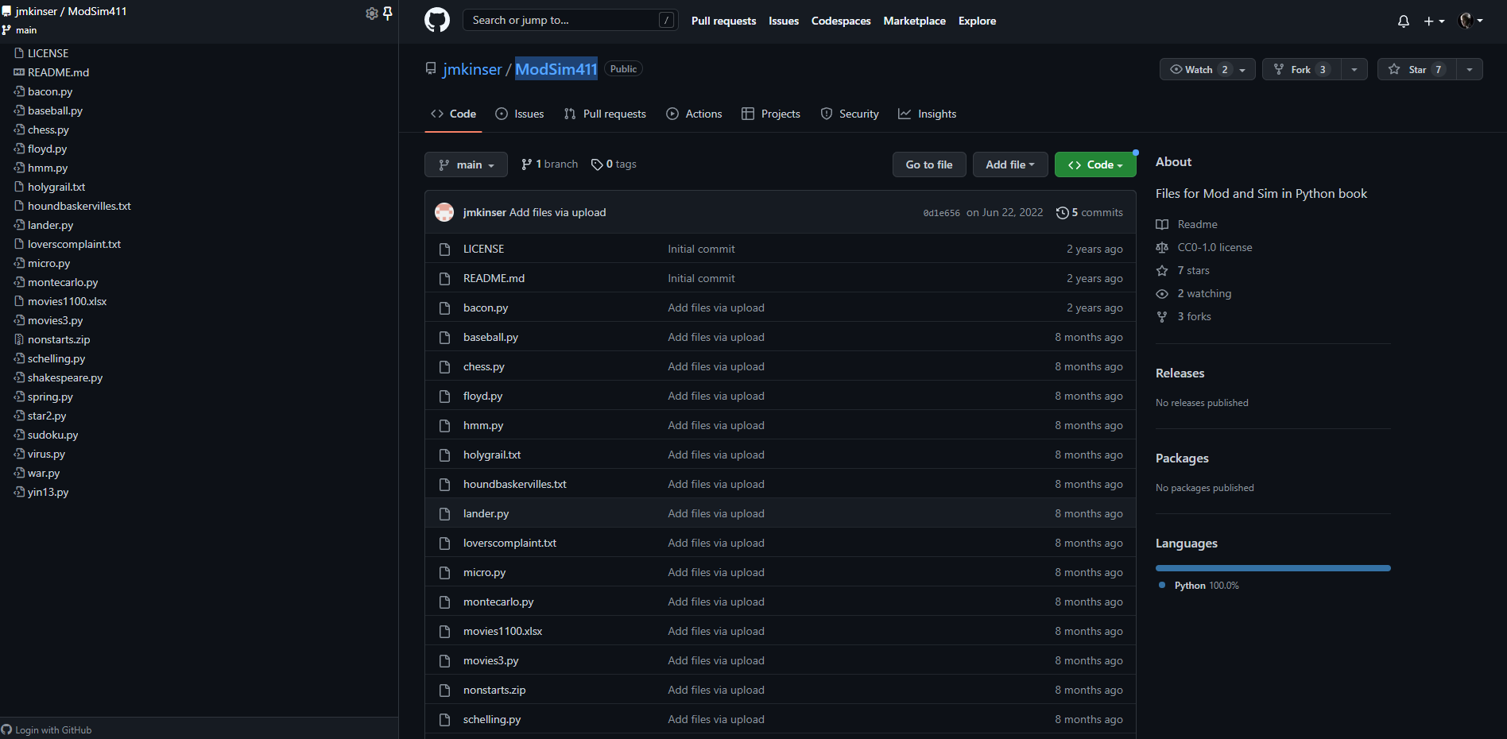Image resolution: width=1507 pixels, height=739 pixels.
Task: Switch to the Code tab
Action: click(x=453, y=114)
